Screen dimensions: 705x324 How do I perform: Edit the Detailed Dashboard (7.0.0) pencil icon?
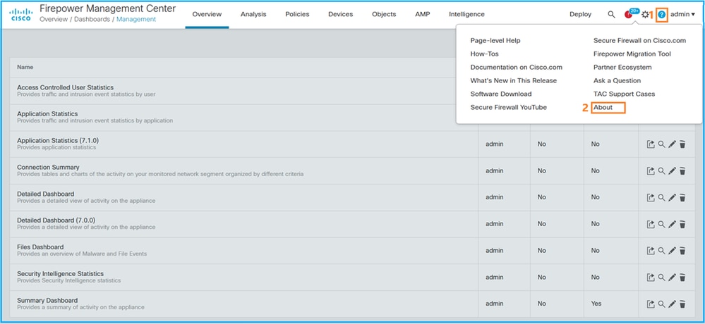click(672, 224)
